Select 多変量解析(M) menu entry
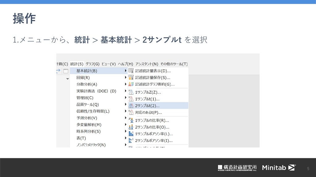This screenshot has width=316, height=177. coord(98,125)
